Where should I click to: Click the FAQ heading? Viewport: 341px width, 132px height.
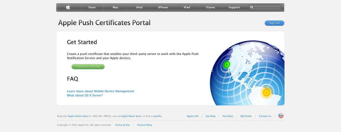(73, 79)
